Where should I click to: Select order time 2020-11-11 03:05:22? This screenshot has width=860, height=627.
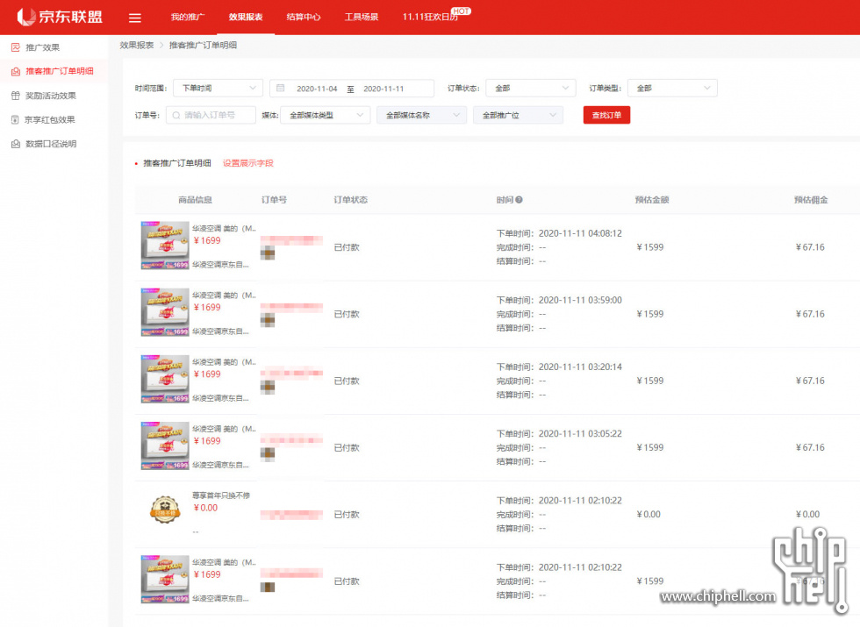580,434
